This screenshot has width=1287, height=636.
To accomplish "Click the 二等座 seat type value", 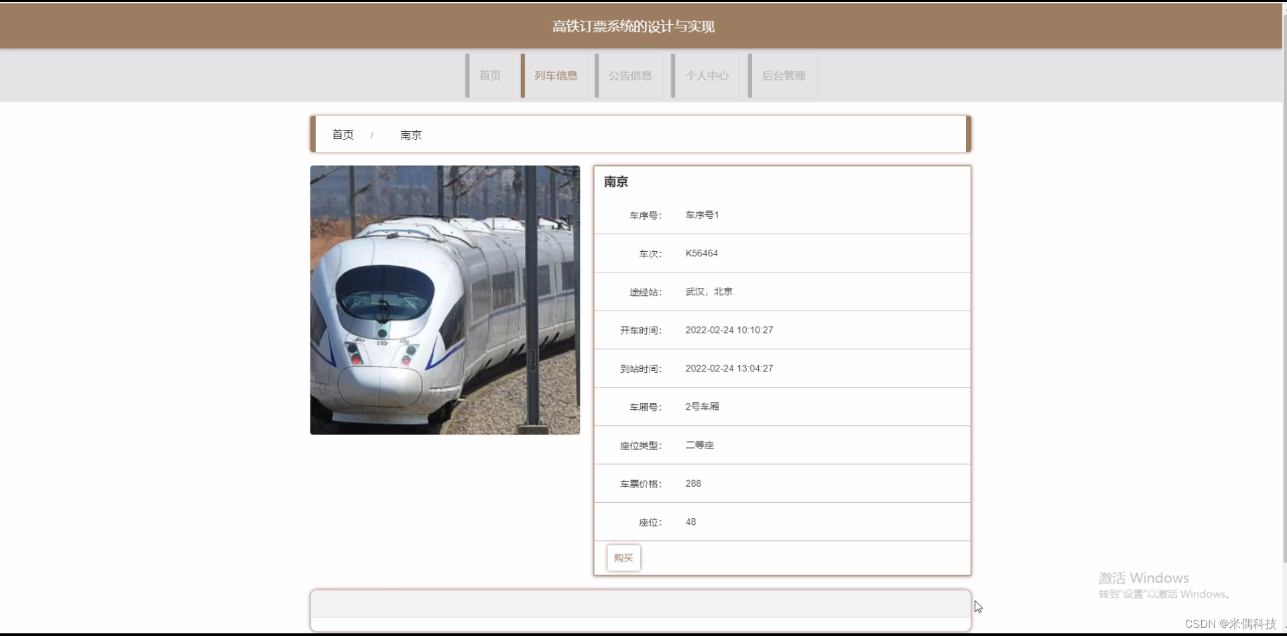I will pyautogui.click(x=699, y=445).
